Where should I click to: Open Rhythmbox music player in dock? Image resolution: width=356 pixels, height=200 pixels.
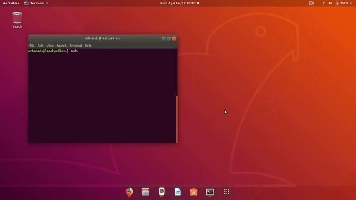pos(161,192)
